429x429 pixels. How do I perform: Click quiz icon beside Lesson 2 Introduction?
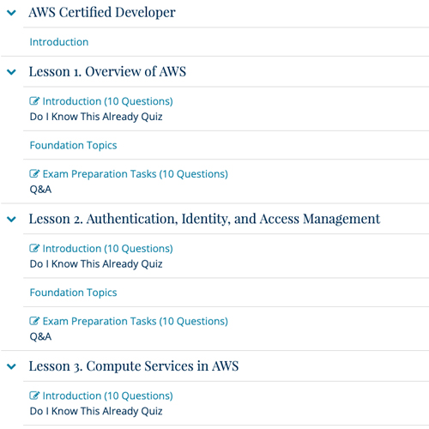coord(34,248)
